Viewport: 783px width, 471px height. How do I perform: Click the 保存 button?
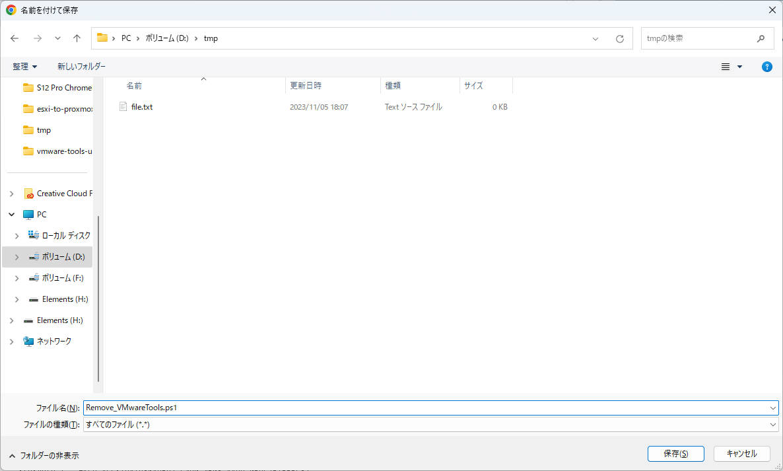click(675, 454)
